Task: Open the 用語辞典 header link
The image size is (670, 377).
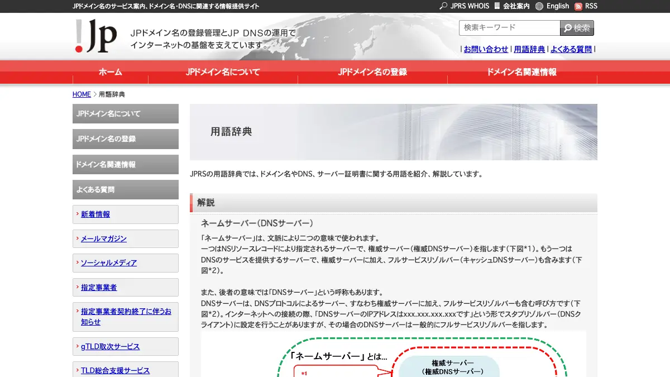Action: tap(529, 49)
